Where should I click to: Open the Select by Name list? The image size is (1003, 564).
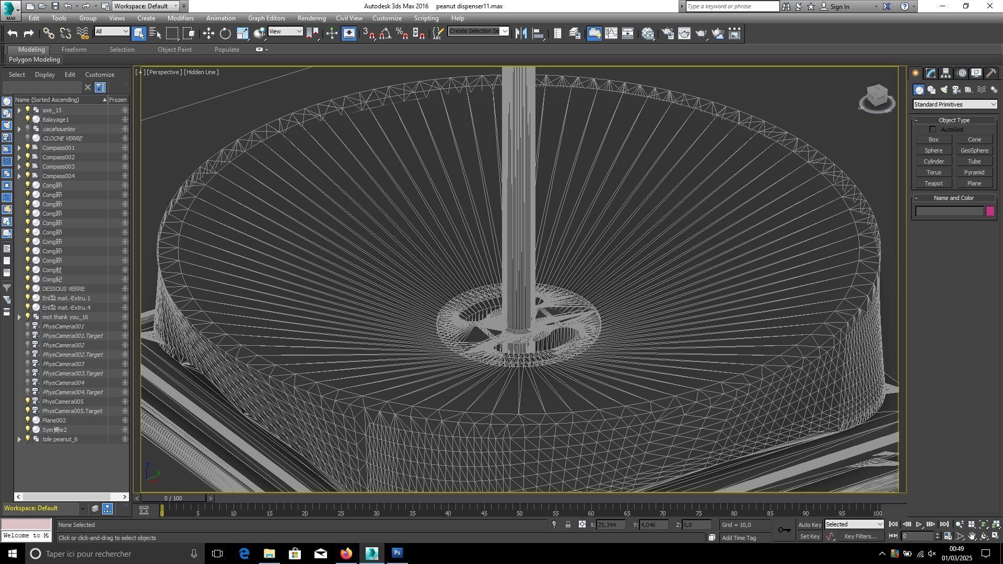pos(155,34)
